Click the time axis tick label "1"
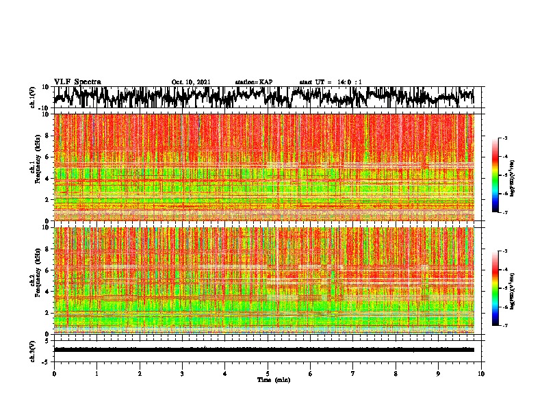This screenshot has width=542, height=419. [96, 374]
